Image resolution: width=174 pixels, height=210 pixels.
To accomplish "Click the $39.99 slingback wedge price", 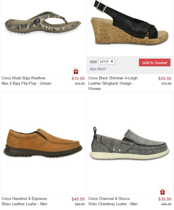I will pyautogui.click(x=165, y=78).
